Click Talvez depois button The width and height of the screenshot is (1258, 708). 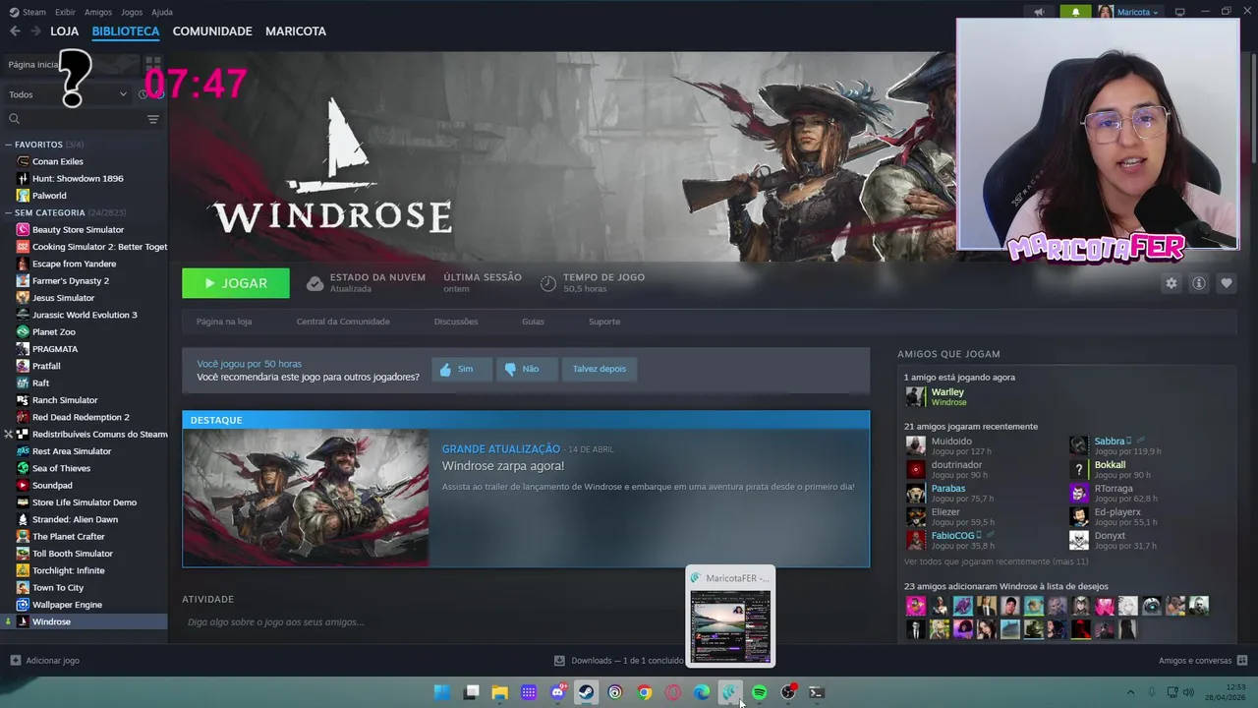point(599,369)
